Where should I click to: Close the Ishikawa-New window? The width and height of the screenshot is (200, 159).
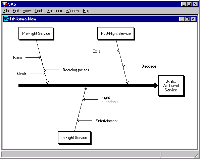pyautogui.click(x=193, y=19)
